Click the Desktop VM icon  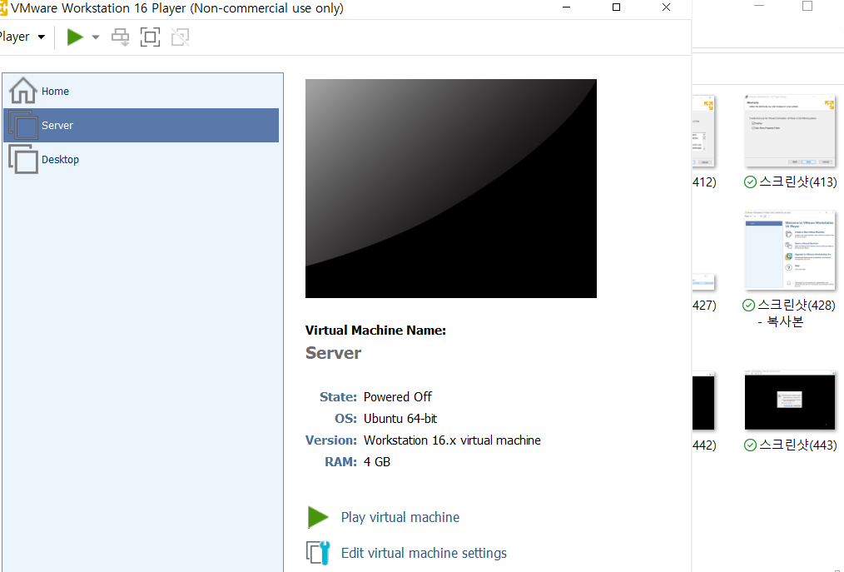(23, 159)
